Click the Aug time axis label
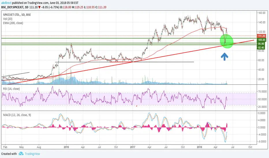Viewport: 269px width, 158px height. pyautogui.click(x=39, y=147)
